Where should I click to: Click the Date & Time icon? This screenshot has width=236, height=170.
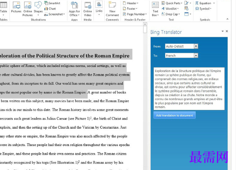pos(187,9)
